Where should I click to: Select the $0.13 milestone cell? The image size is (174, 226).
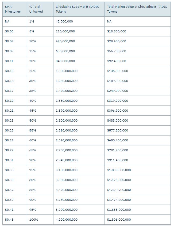coord(15,71)
